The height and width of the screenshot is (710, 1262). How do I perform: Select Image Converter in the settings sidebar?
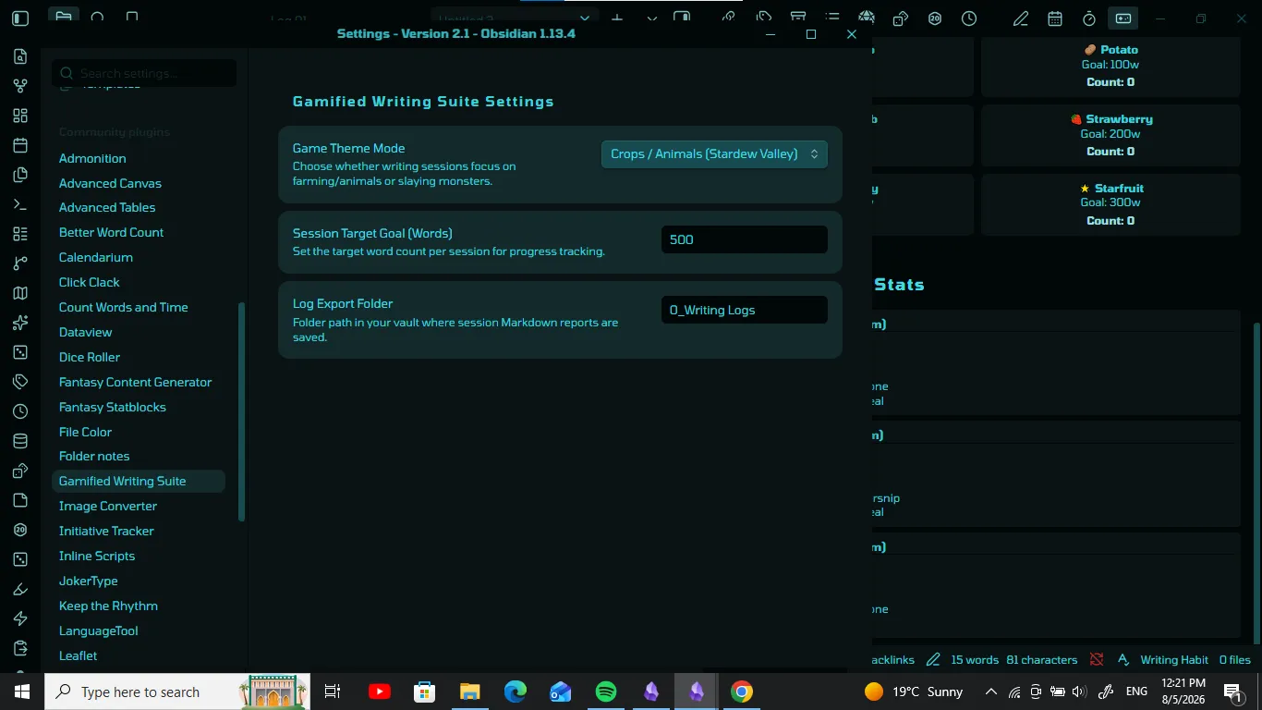pyautogui.click(x=108, y=506)
